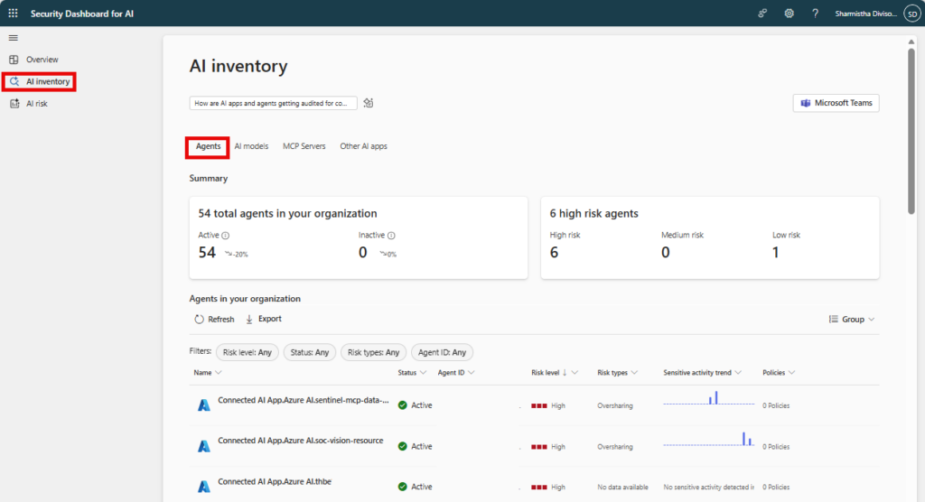Click Active status icon for soc-vision-resource
This screenshot has height=502, width=925.
click(x=402, y=447)
